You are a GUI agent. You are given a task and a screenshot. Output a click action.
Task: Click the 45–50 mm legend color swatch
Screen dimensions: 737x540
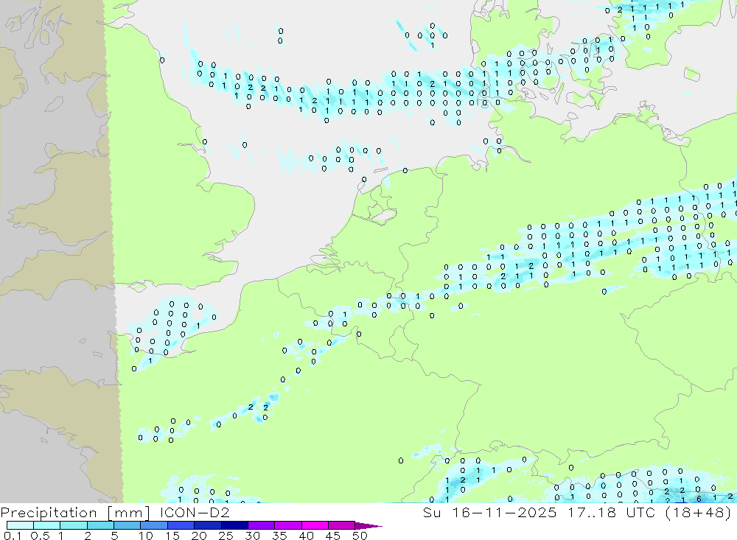[342, 525]
